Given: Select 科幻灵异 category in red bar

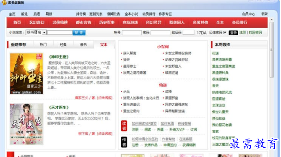Looking at the screenshot, I should pyautogui.click(x=154, y=22).
